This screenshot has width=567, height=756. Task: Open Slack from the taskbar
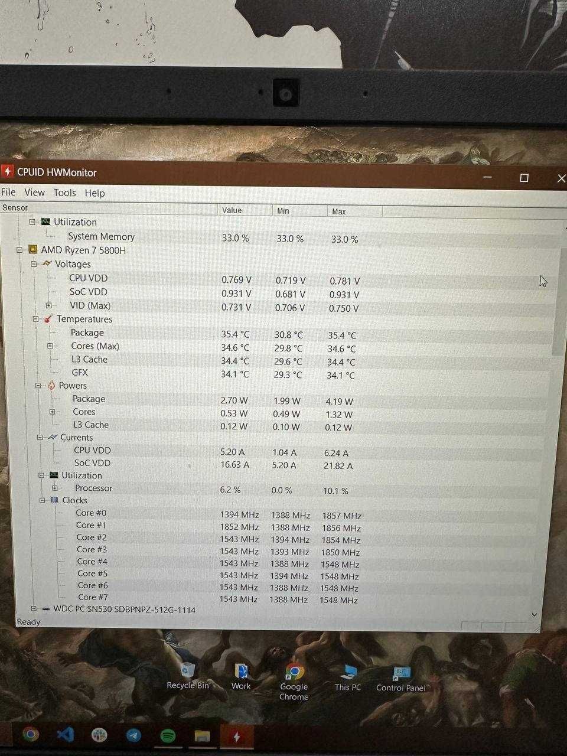(x=99, y=735)
